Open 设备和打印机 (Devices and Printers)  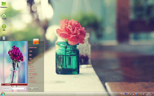tap(33, 74)
